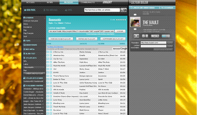
Task: Play the track Bleeding Love
Action: [48, 103]
